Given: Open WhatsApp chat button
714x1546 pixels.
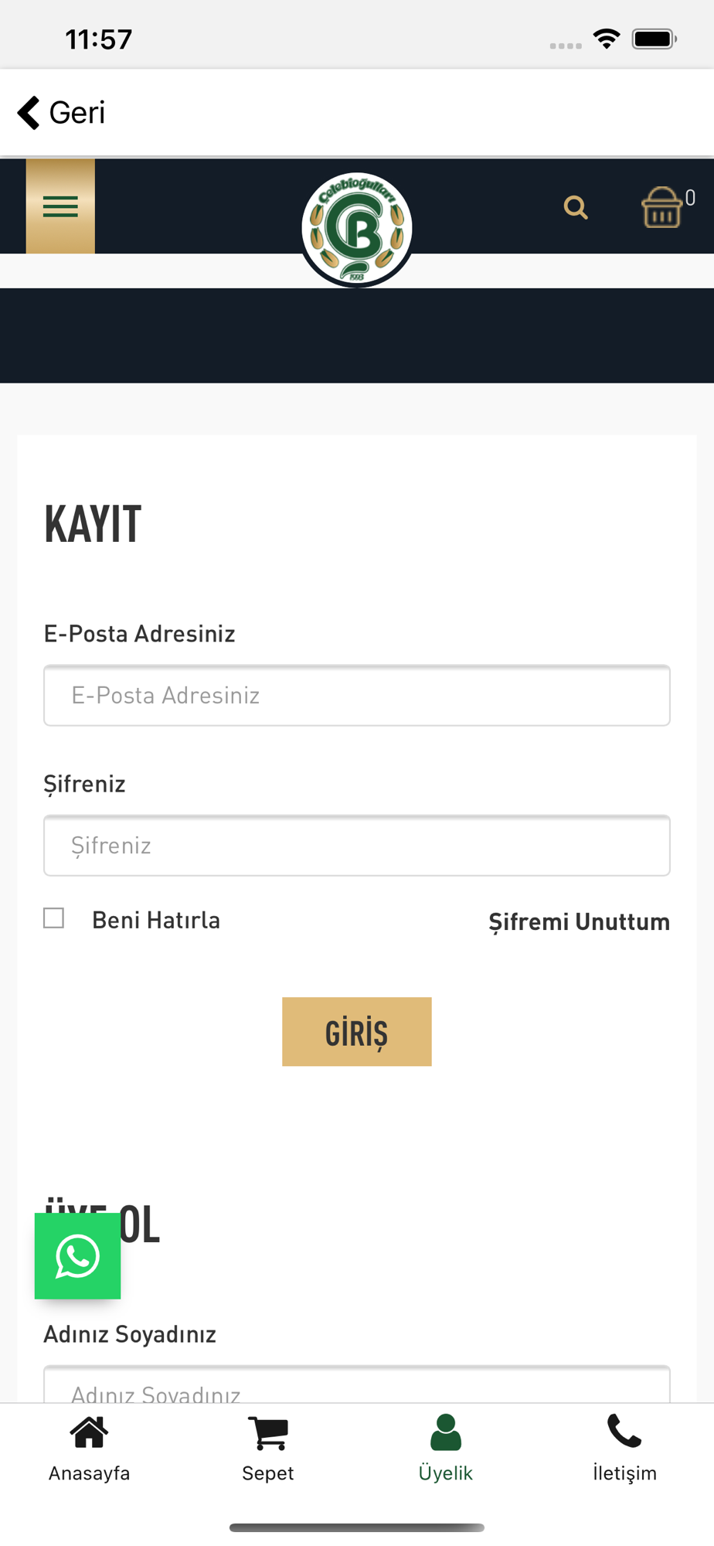Looking at the screenshot, I should pos(77,1256).
